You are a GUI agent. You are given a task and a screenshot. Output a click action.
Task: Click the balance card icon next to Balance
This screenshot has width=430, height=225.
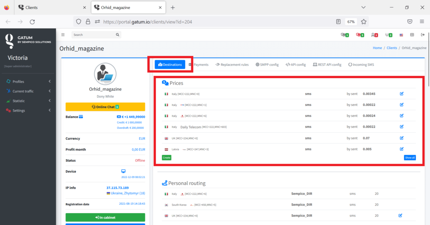(81, 117)
